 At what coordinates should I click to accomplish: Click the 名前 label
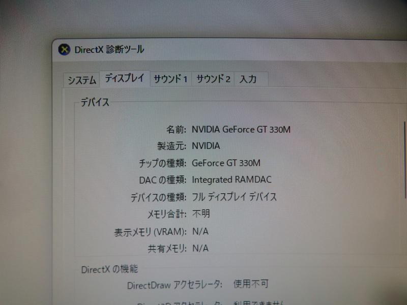tap(176, 129)
